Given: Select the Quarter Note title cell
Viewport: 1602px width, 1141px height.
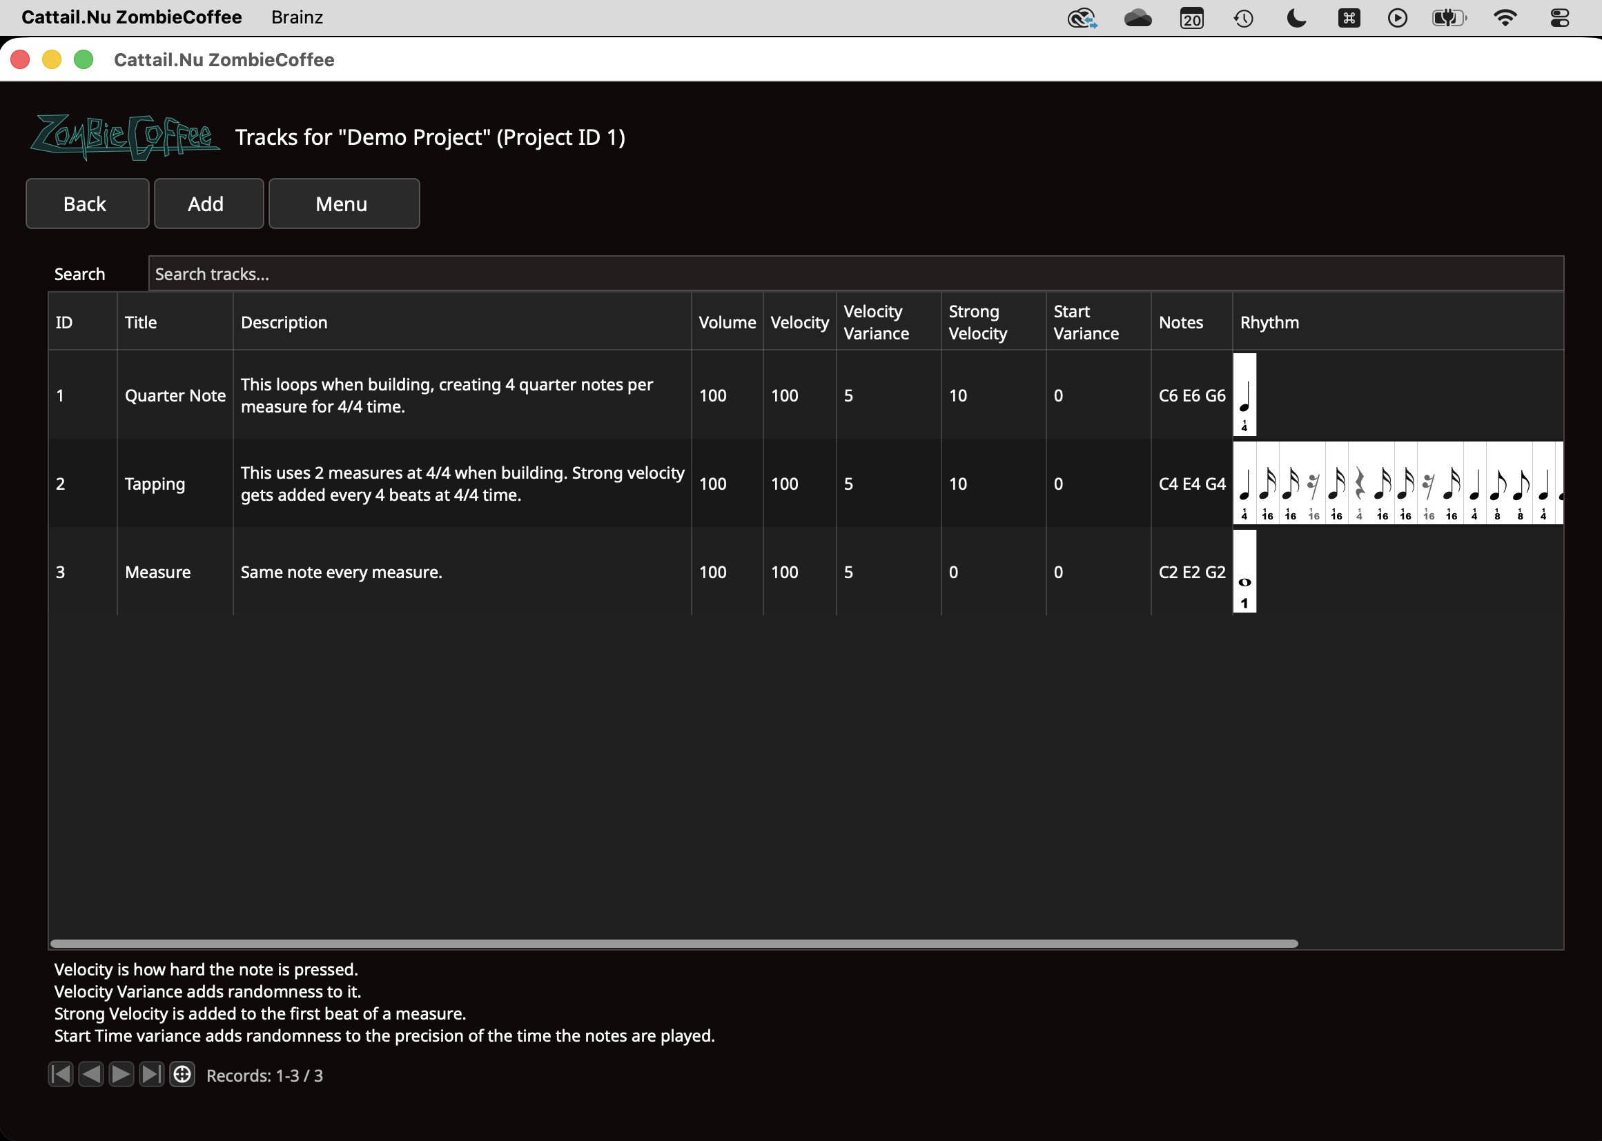Looking at the screenshot, I should pyautogui.click(x=175, y=395).
